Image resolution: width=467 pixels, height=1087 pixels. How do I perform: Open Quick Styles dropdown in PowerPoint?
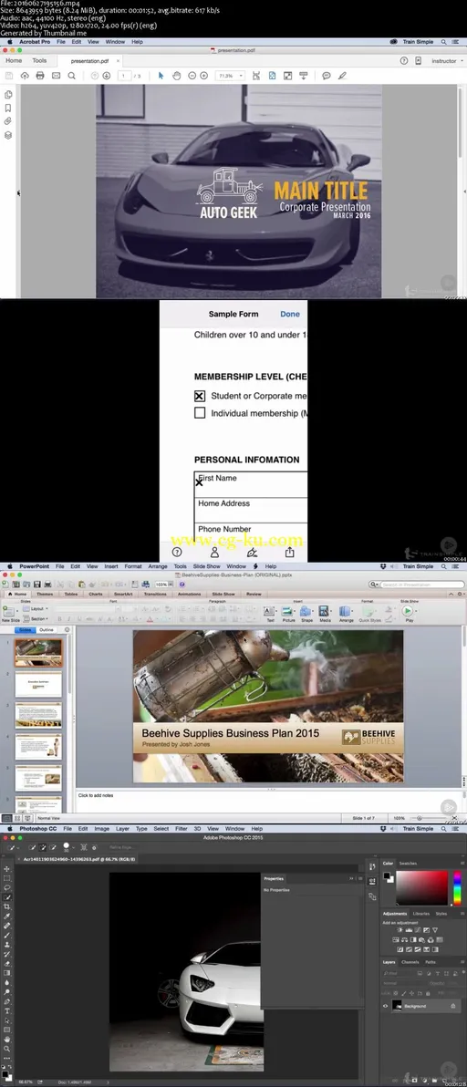[369, 614]
